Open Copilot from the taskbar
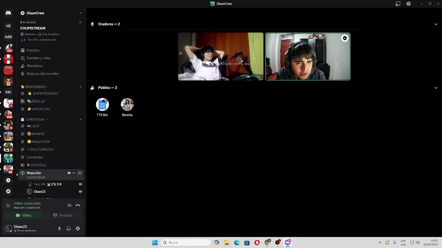Image resolution: width=442 pixels, height=248 pixels. point(217,242)
